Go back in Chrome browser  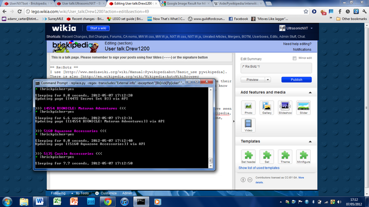point(5,11)
